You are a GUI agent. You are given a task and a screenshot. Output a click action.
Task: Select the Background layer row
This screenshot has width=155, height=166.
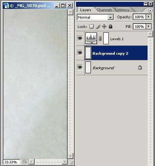[x=112, y=68]
